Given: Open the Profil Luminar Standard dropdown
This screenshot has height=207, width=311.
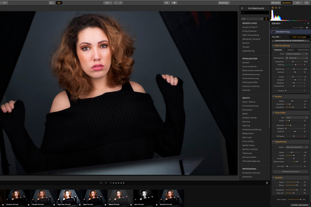Looking at the screenshot, I should pos(297,54).
